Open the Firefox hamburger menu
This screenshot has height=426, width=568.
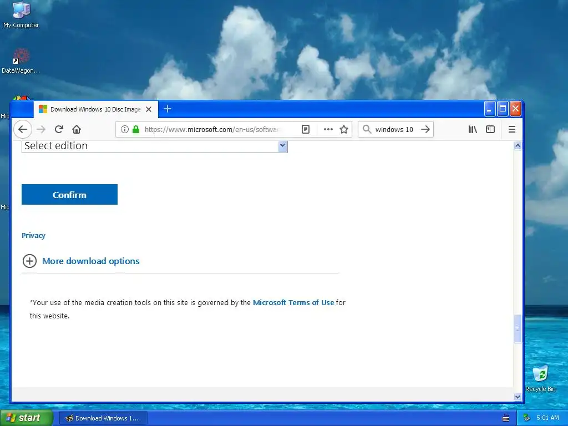pyautogui.click(x=512, y=129)
